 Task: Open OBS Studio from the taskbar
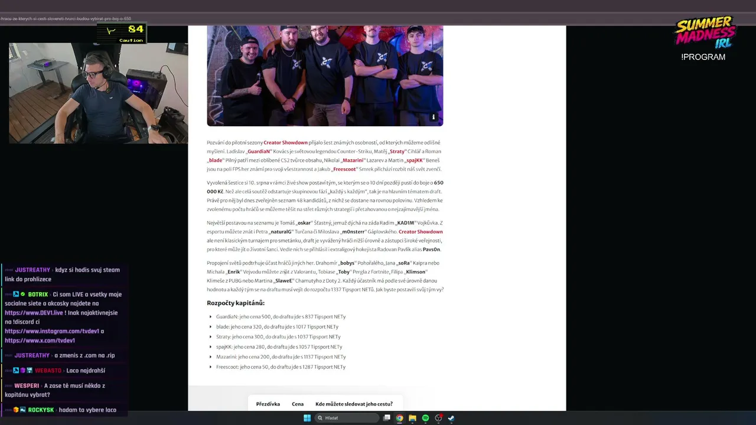tap(438, 418)
